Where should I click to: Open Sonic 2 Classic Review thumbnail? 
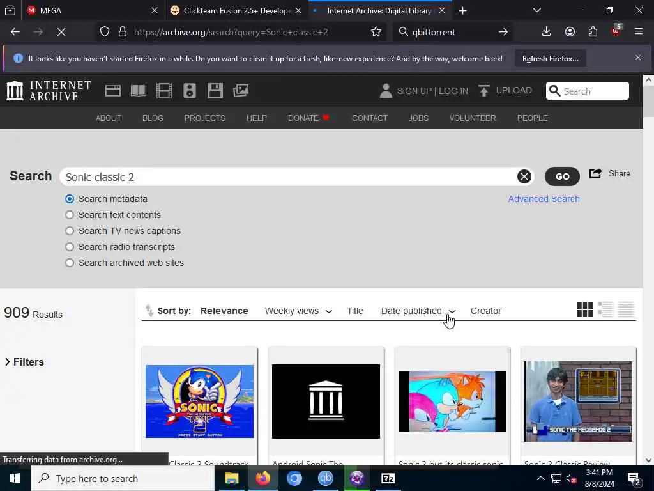[x=578, y=401]
